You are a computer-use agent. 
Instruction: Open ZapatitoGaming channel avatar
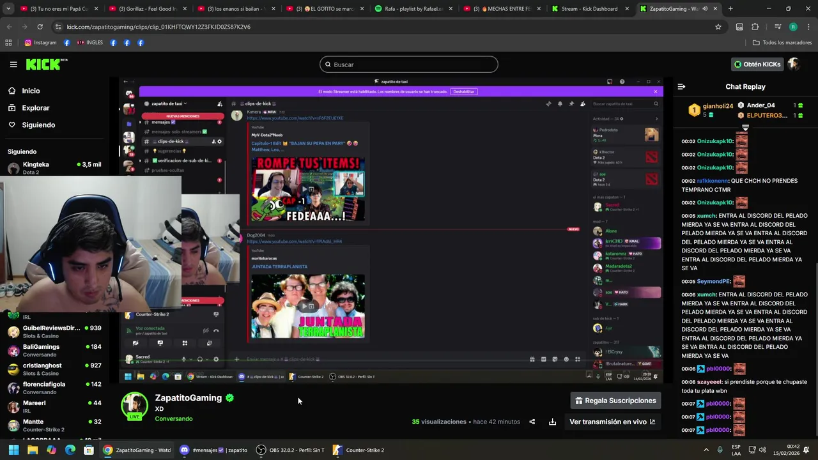pos(134,406)
